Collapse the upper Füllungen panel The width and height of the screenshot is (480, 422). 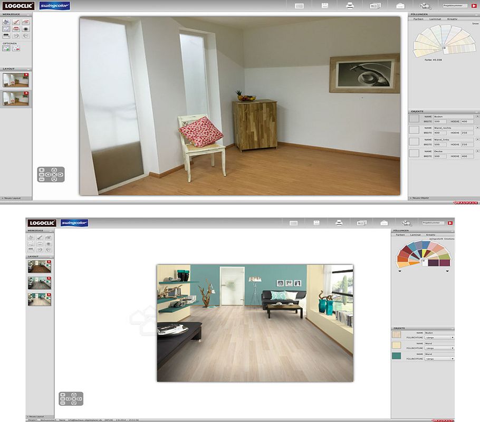[477, 14]
